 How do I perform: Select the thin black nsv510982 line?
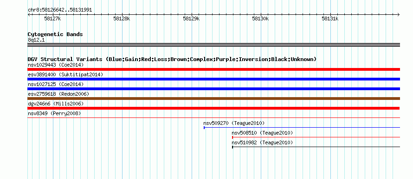click(316, 147)
